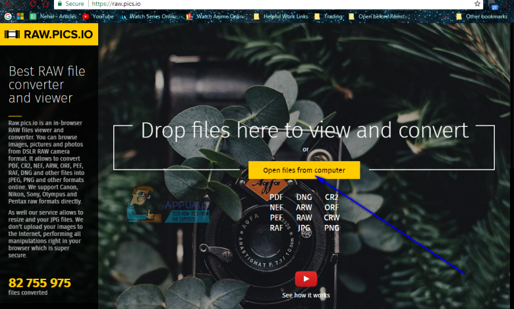Click the JPG format label

coord(304,227)
